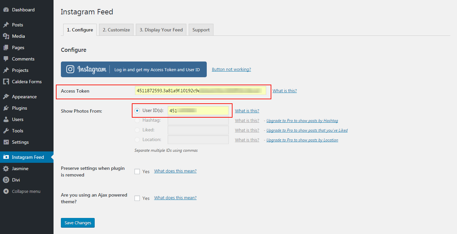Select Instagram Feed in the admin menu
The width and height of the screenshot is (457, 234).
[x=27, y=157]
